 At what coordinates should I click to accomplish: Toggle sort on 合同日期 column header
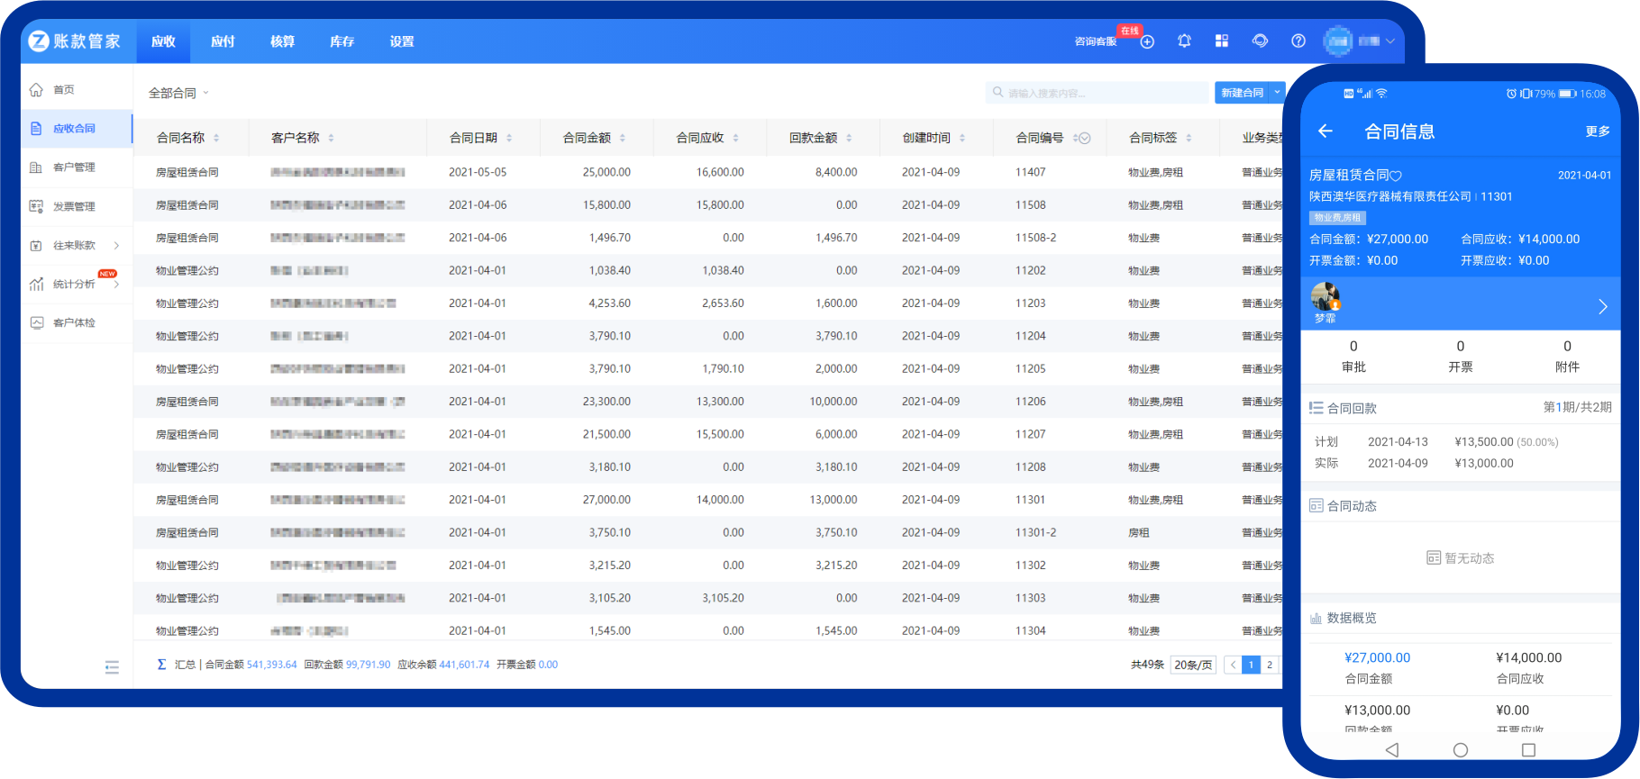[x=509, y=139]
